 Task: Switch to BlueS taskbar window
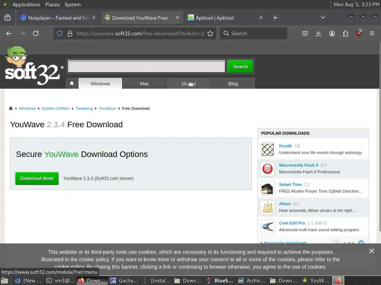(220, 281)
